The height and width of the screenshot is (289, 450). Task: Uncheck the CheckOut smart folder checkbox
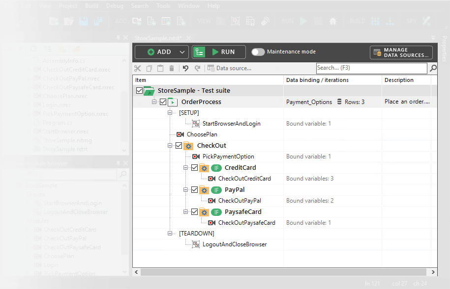[179, 145]
